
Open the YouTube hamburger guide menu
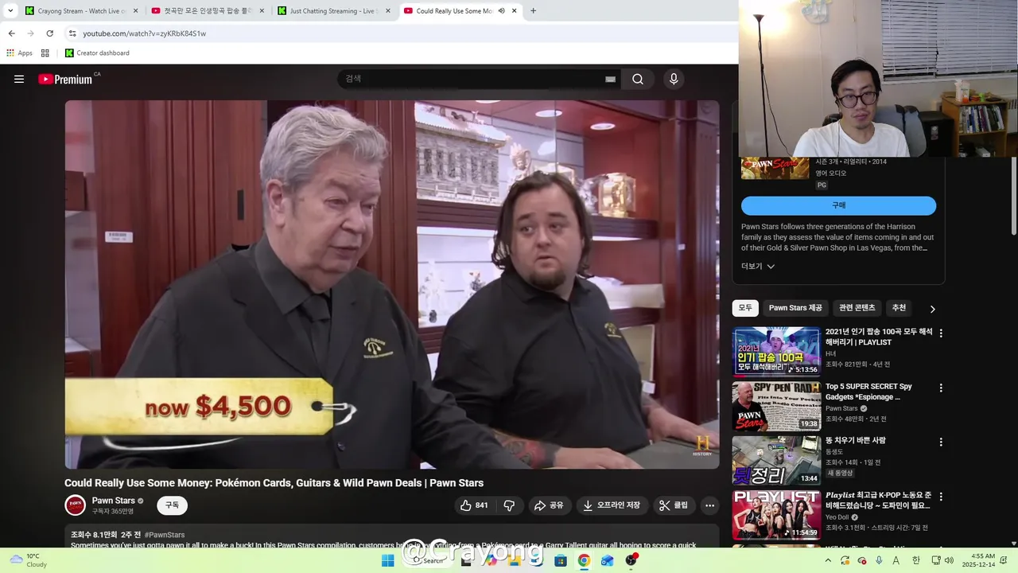click(19, 79)
